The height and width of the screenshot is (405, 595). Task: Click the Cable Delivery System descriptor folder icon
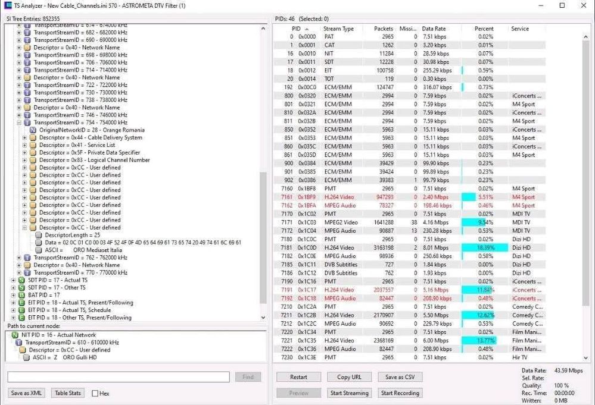(x=33, y=137)
